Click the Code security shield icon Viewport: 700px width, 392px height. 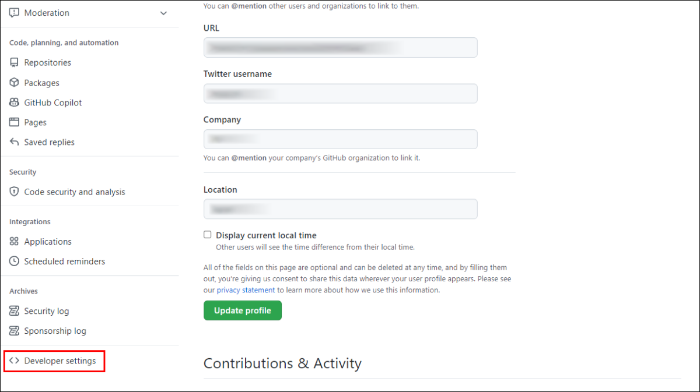click(x=14, y=192)
